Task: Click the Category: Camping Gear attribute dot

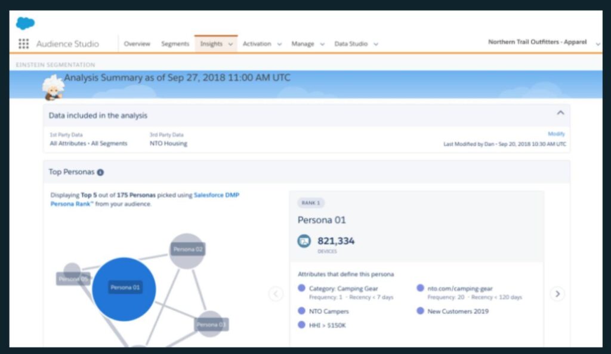Action: [x=301, y=288]
